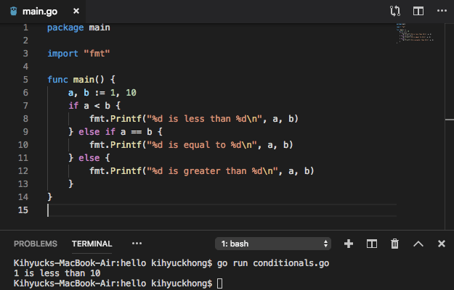This screenshot has width=454, height=290.
Task: Split the editor with the split icon
Action: (x=418, y=11)
